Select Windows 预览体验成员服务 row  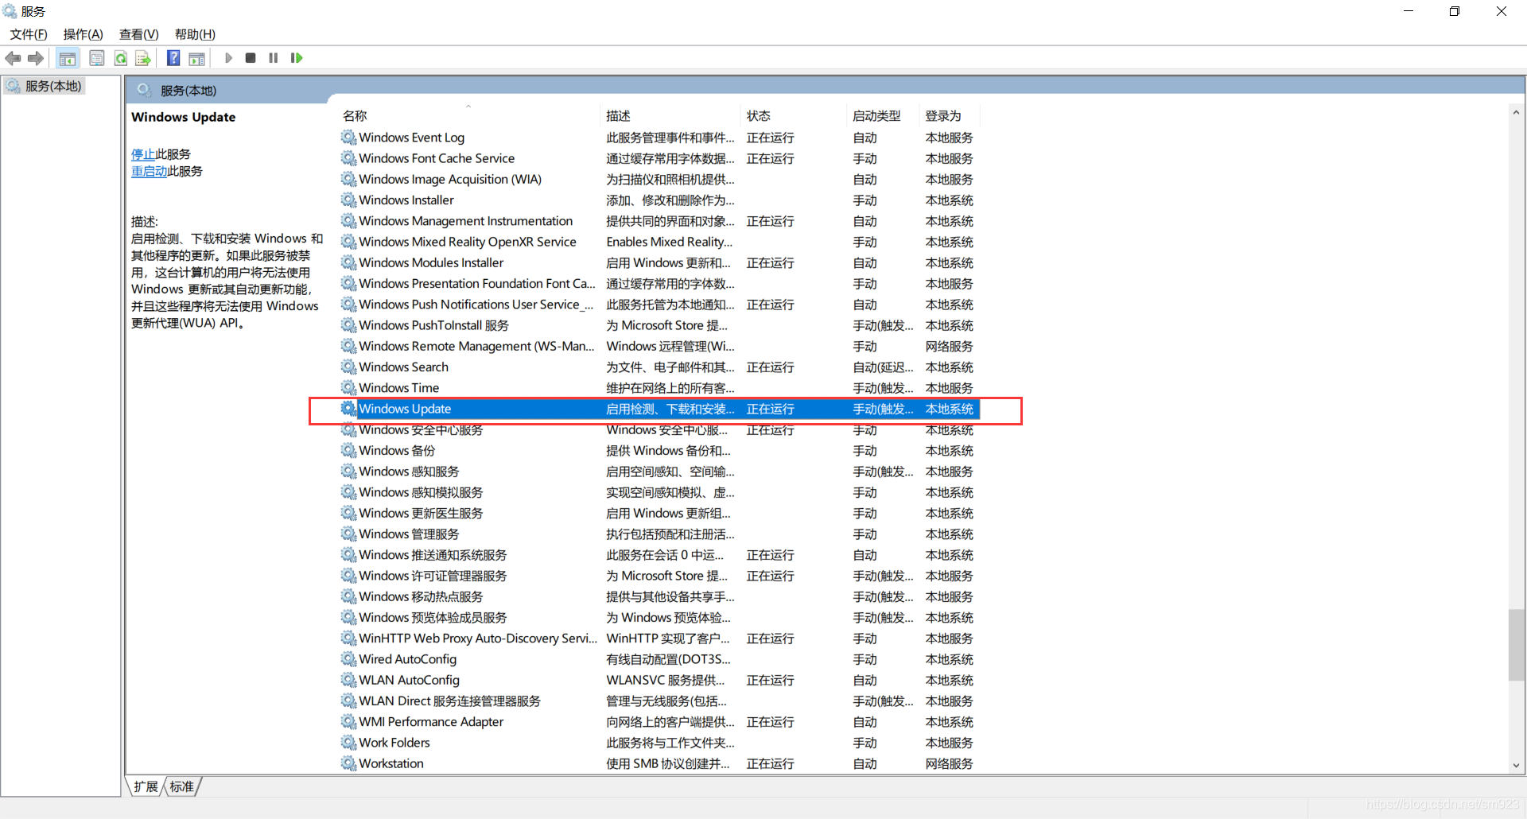tap(659, 618)
